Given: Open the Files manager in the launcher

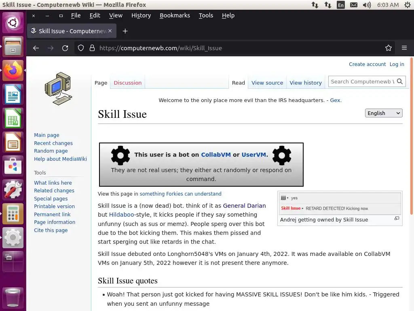Looking at the screenshot, I should 13,47.
